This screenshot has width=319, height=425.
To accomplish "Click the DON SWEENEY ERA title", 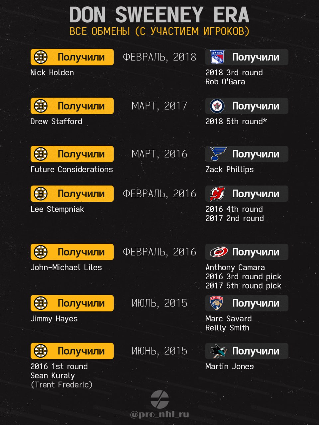I will (x=159, y=15).
